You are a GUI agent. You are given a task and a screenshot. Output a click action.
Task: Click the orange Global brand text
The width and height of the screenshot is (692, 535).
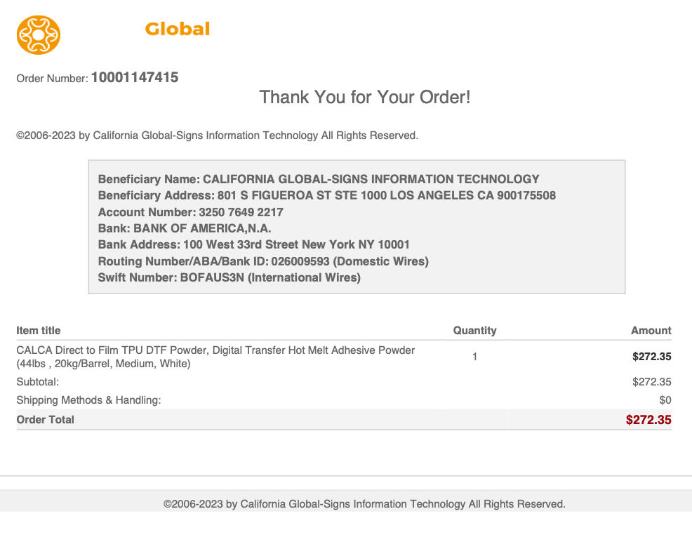tap(178, 29)
